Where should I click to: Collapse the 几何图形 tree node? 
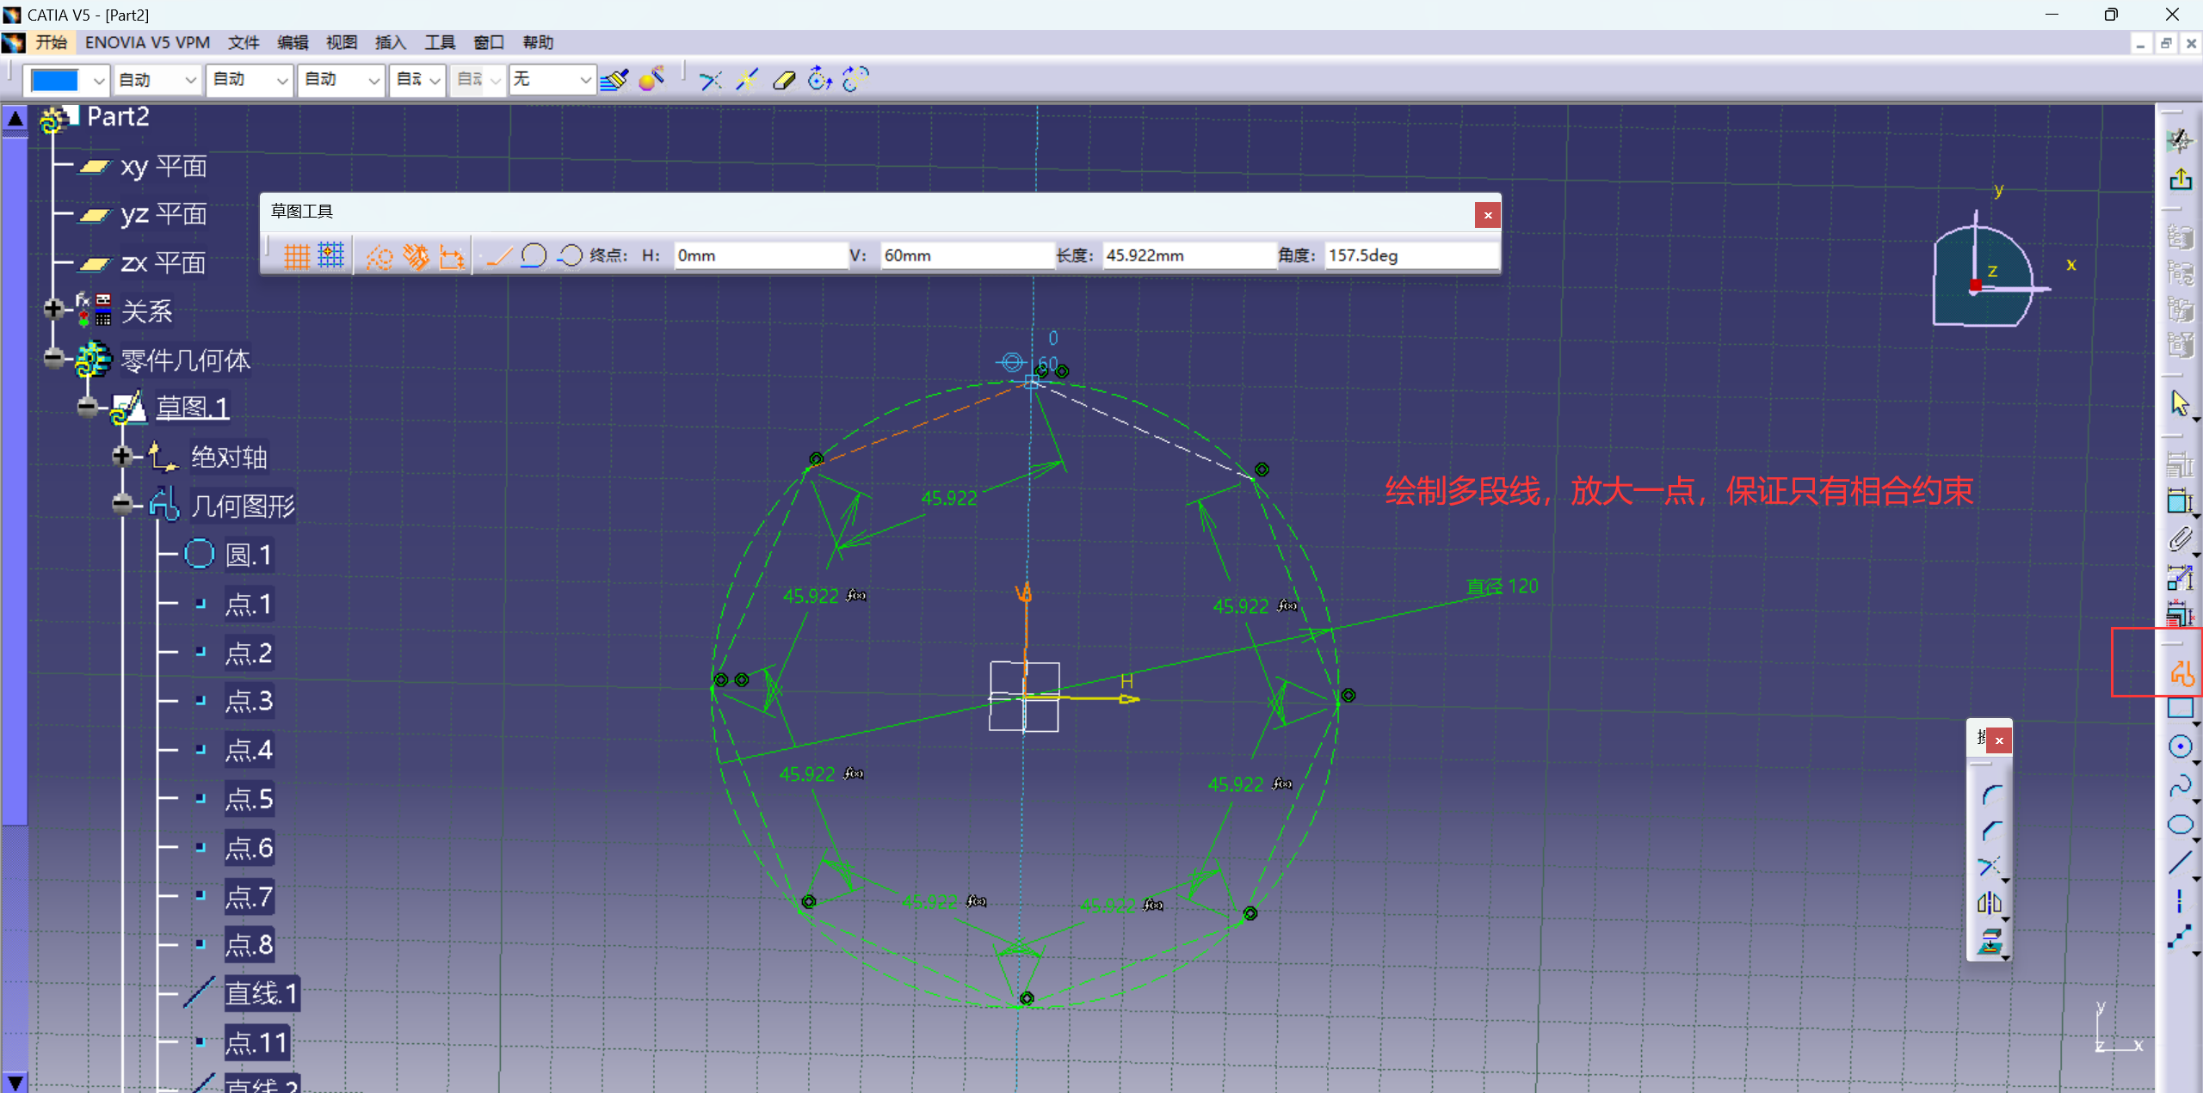tap(122, 505)
